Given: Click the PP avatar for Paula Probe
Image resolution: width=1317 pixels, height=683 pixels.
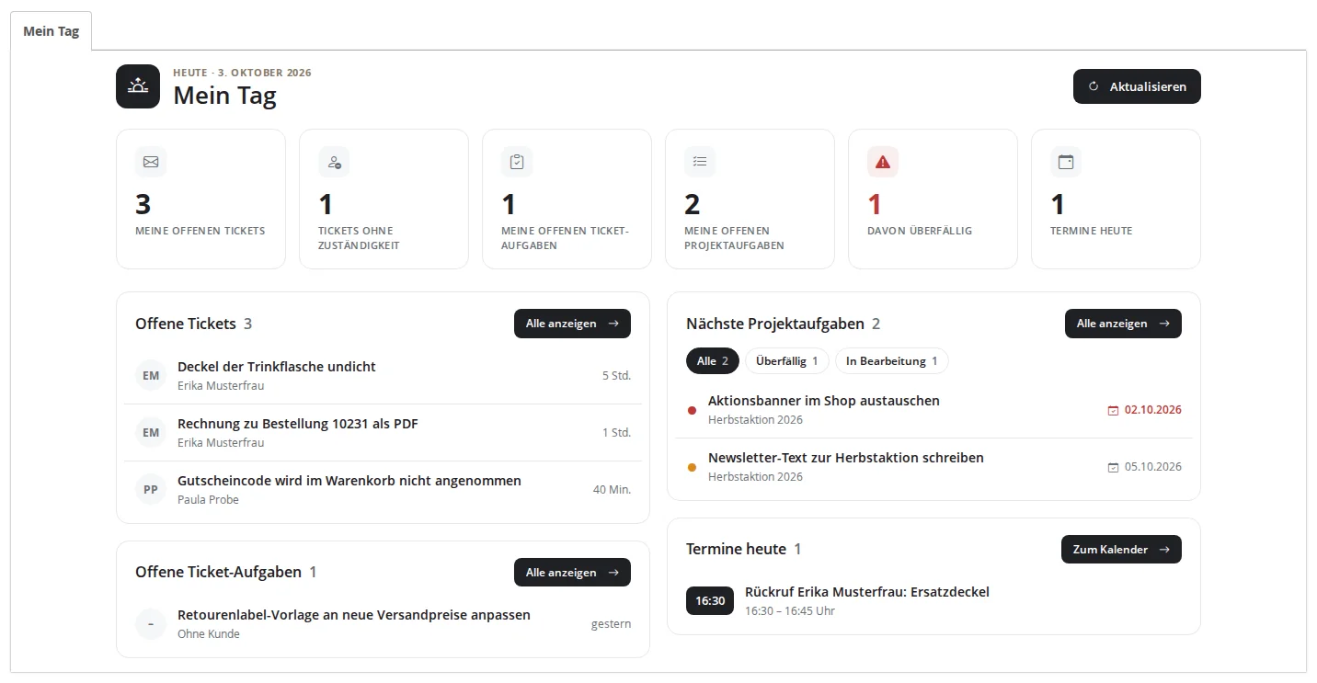Looking at the screenshot, I should point(151,489).
